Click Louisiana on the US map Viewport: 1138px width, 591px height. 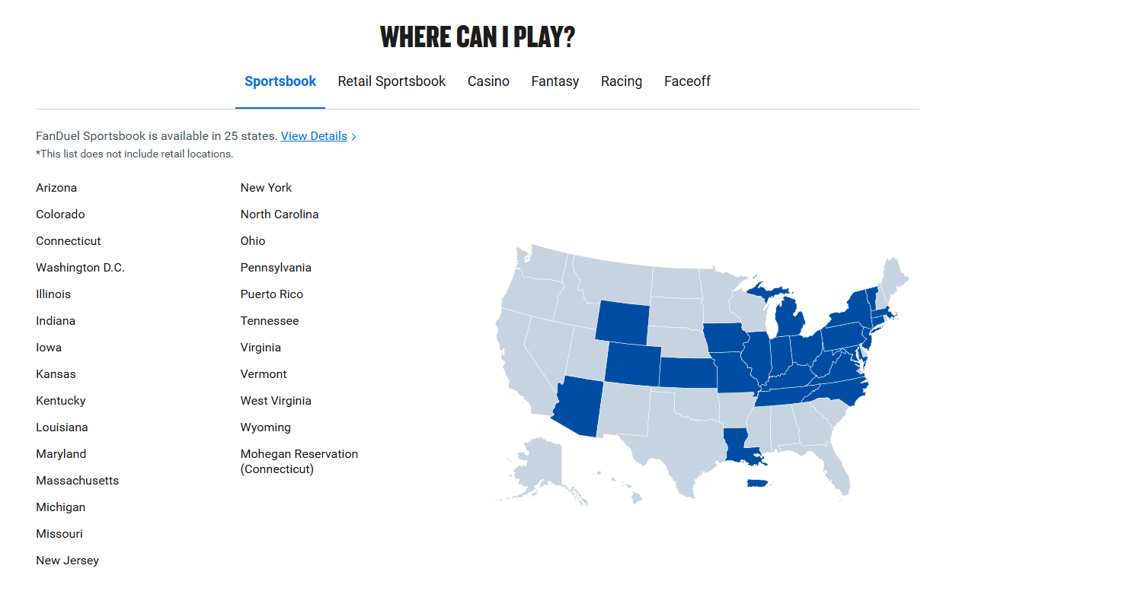click(737, 445)
